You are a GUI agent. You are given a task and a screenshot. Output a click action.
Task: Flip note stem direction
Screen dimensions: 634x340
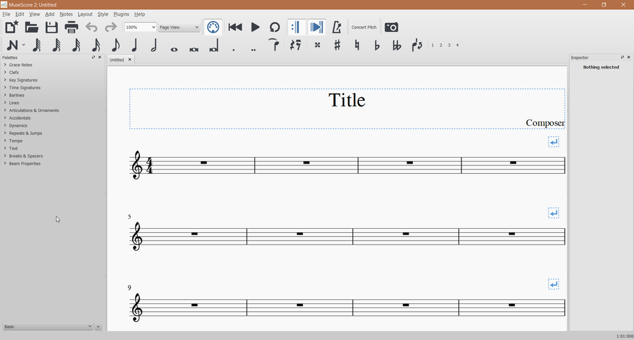coord(417,45)
